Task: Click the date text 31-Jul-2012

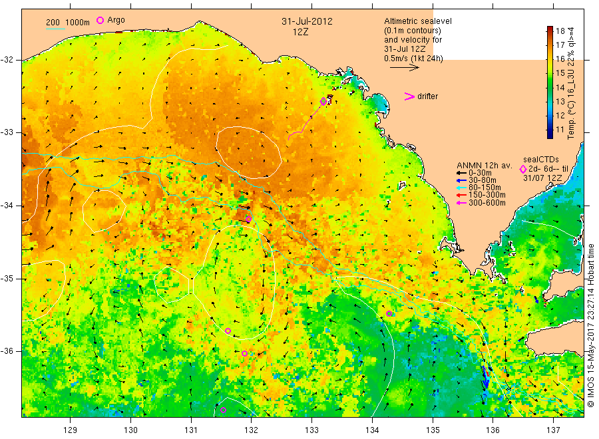Action: point(307,21)
